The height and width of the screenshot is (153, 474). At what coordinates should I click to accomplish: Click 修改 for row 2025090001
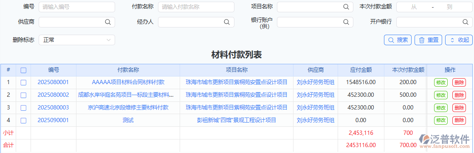click(441, 120)
